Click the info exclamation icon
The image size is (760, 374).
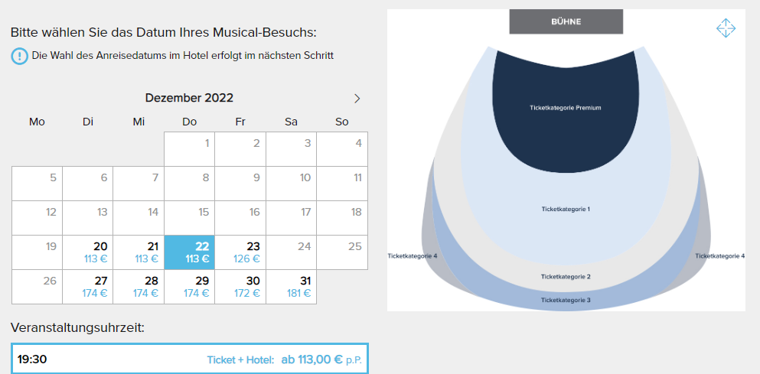click(x=19, y=56)
